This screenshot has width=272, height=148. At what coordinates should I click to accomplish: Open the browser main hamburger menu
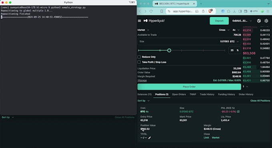coord(268,11)
